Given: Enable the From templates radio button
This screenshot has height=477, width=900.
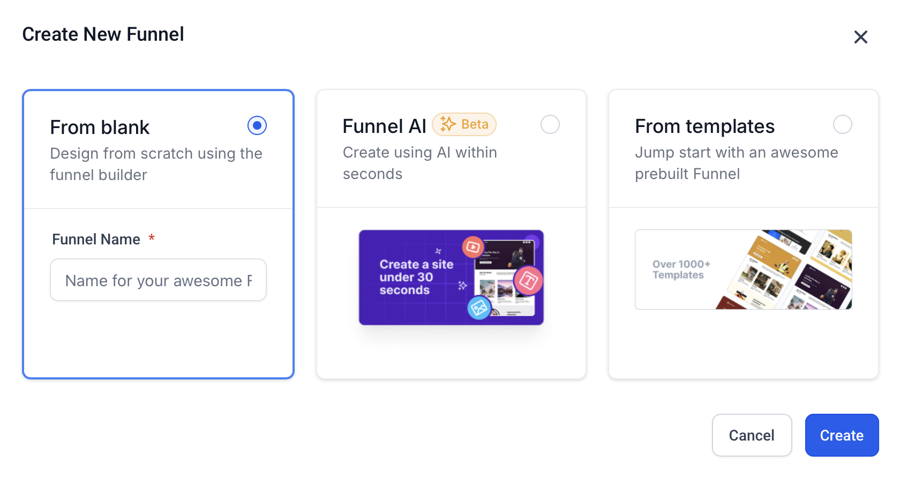Looking at the screenshot, I should click(x=842, y=124).
